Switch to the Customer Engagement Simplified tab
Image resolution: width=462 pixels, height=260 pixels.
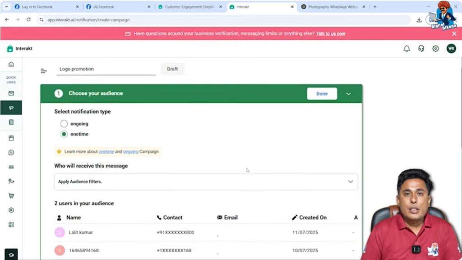coord(189,7)
